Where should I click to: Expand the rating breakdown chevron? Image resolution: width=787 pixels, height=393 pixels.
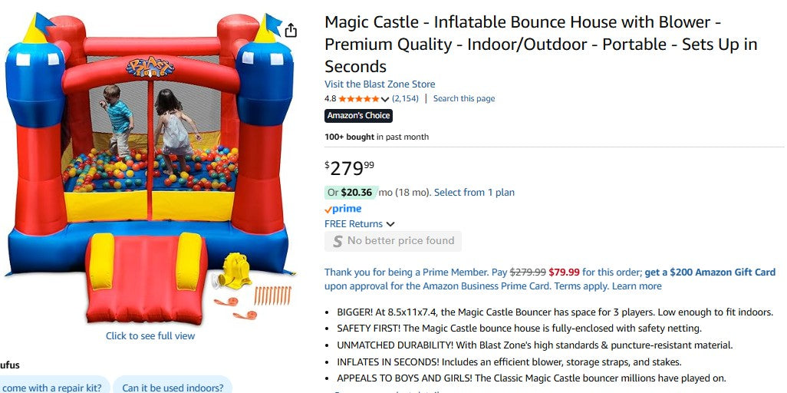[x=385, y=99]
